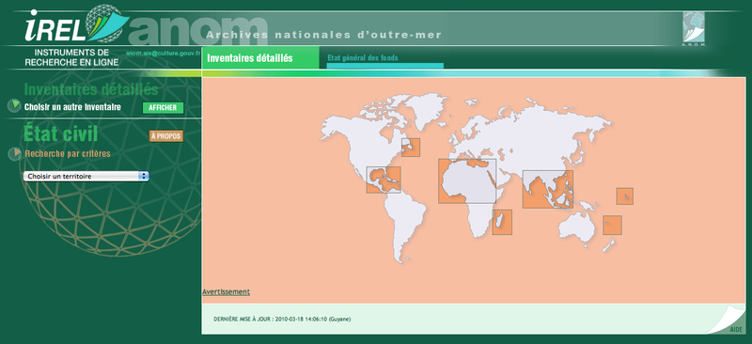The image size is (752, 344).
Task: Click the AFFICHER button
Action: point(163,107)
